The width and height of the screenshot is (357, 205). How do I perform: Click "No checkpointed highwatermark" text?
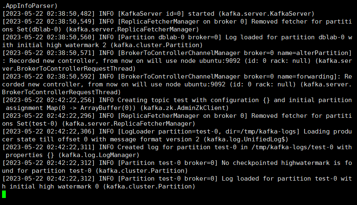point(276,163)
